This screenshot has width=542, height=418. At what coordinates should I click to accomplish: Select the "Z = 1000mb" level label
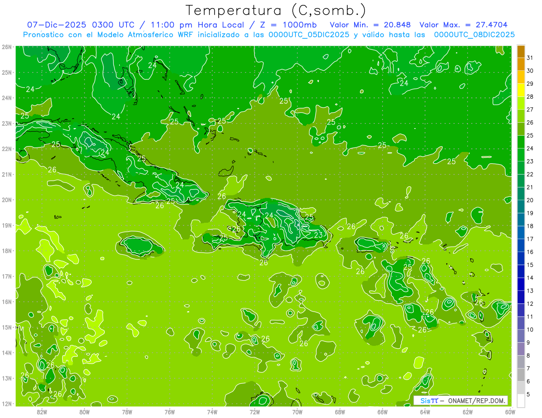click(288, 25)
